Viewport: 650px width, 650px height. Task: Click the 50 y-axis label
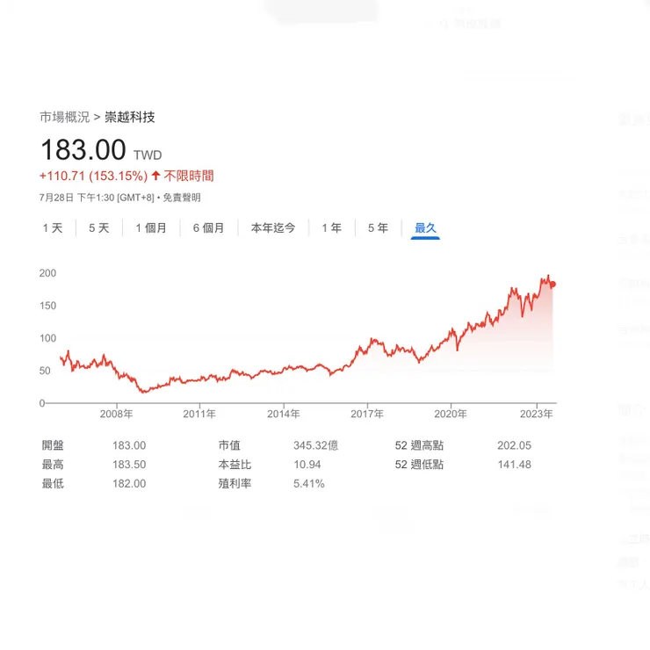tap(45, 371)
